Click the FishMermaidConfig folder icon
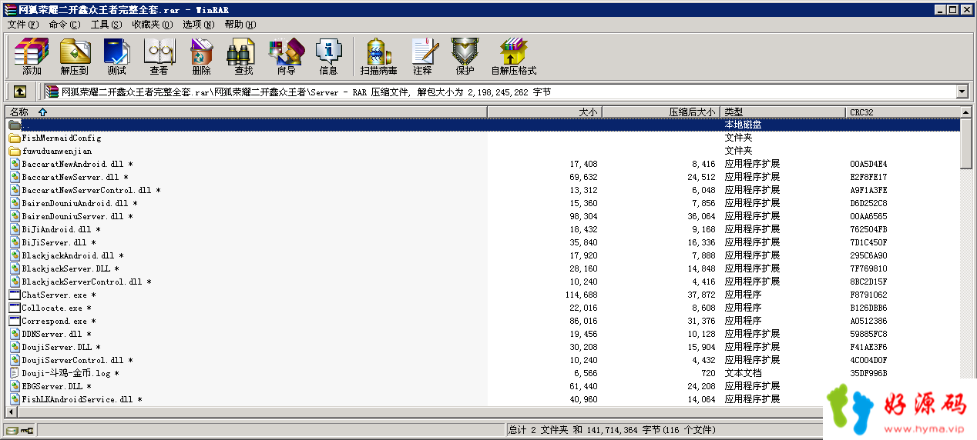The image size is (977, 440). click(x=15, y=138)
